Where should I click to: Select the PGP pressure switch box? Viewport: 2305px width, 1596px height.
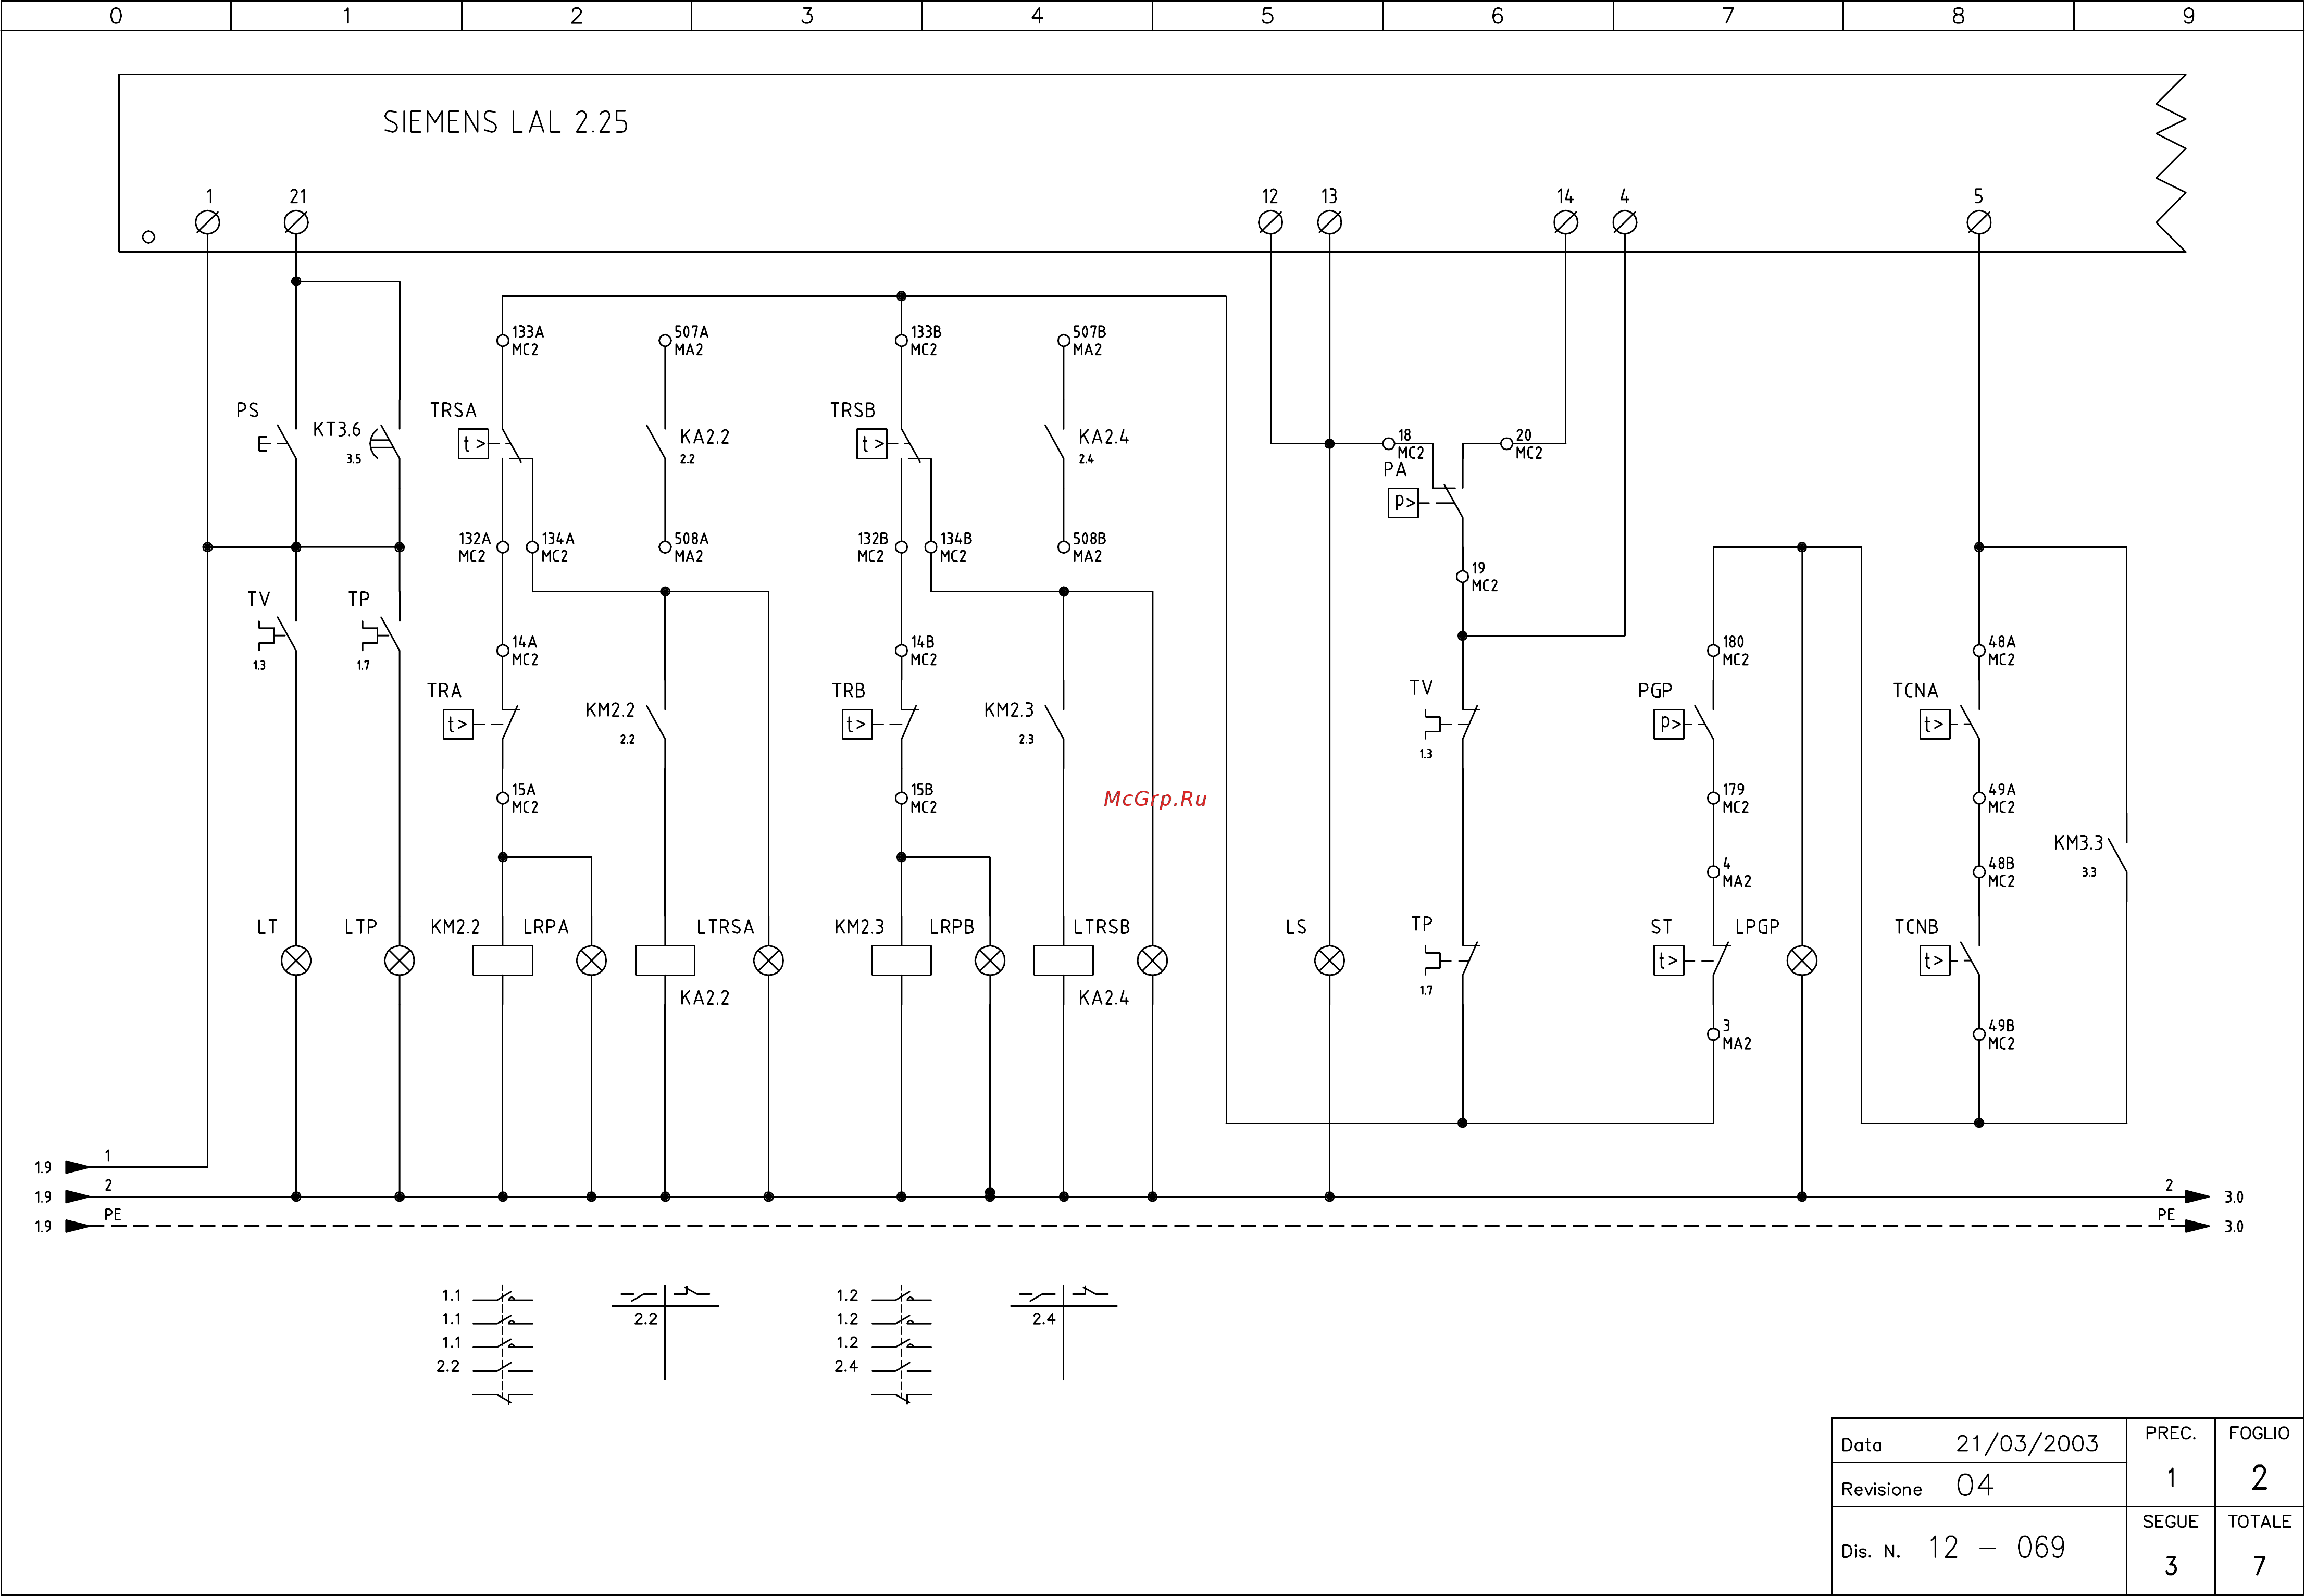tap(1669, 724)
